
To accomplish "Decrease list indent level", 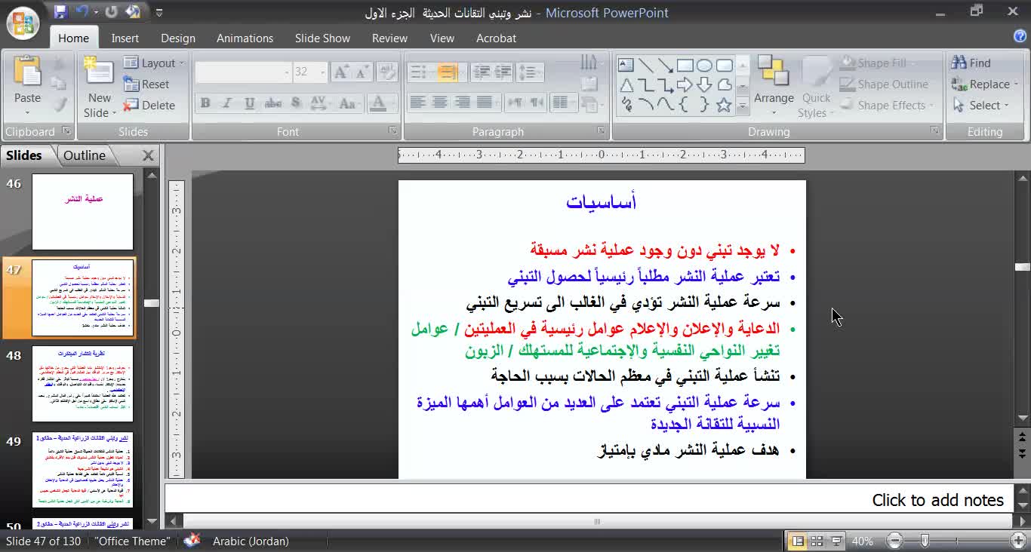I will click(481, 72).
